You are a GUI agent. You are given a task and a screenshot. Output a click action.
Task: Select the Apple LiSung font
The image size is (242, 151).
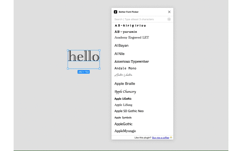(123, 105)
